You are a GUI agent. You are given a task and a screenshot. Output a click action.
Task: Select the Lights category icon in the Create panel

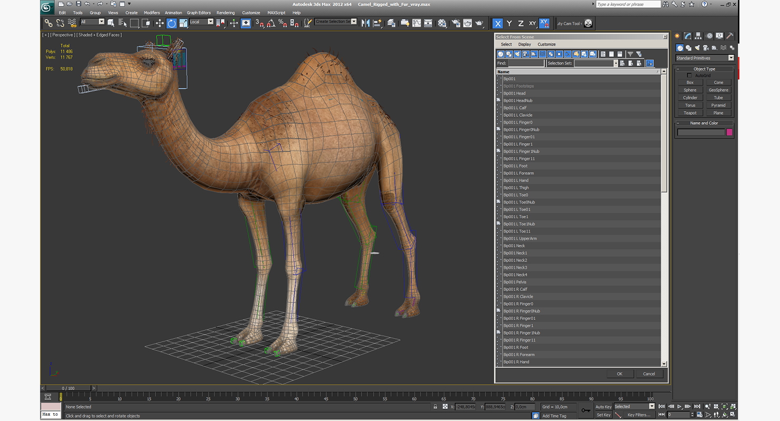tap(697, 48)
